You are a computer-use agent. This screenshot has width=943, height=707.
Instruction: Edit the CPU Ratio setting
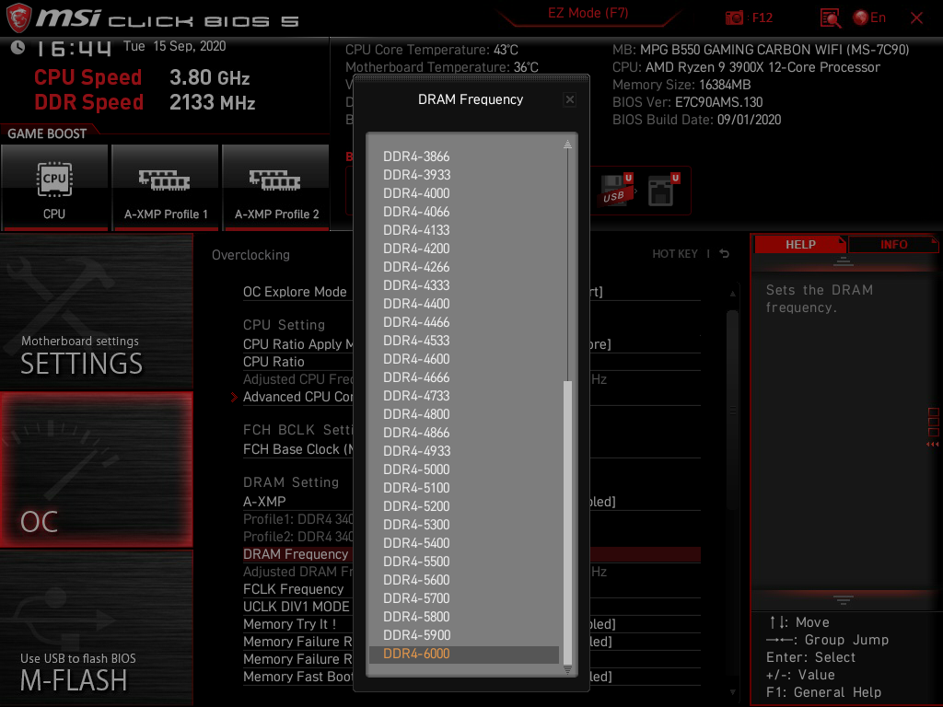pos(274,362)
